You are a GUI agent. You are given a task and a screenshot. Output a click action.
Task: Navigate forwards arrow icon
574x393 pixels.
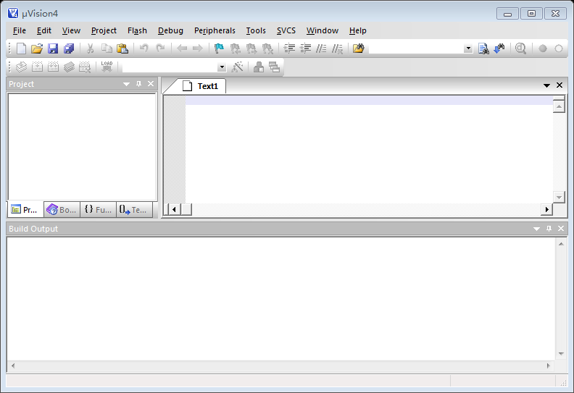198,48
